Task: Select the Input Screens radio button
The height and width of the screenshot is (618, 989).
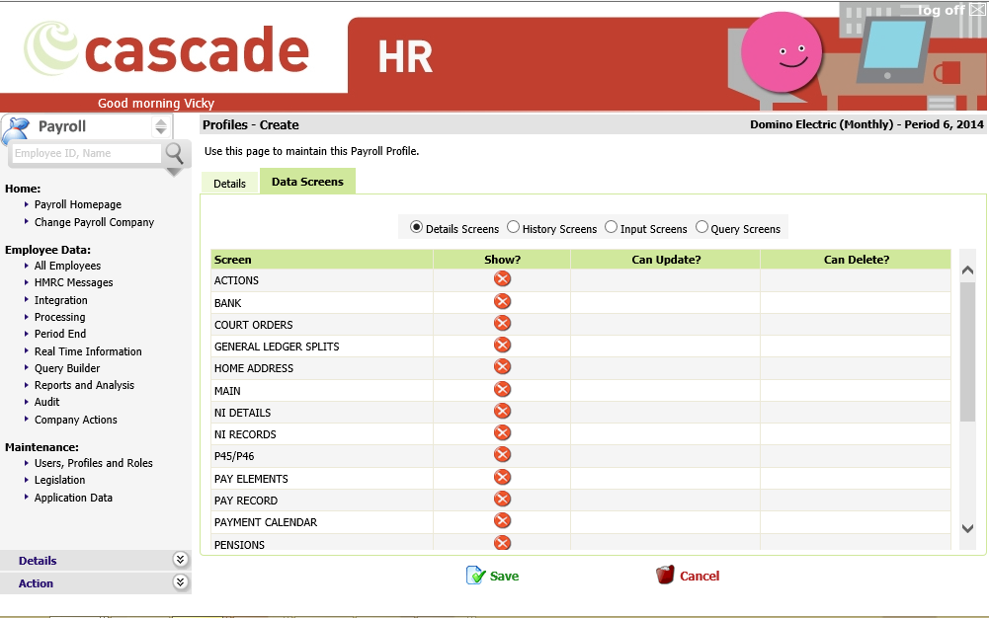Action: click(x=612, y=227)
